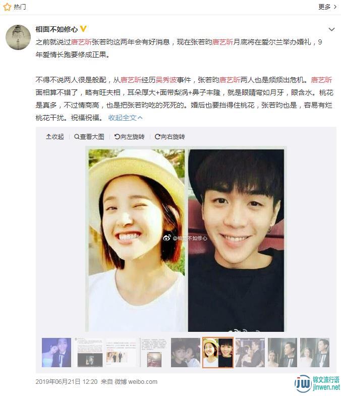Click the yellow verified V badge
The image size is (341, 396).
83,29
